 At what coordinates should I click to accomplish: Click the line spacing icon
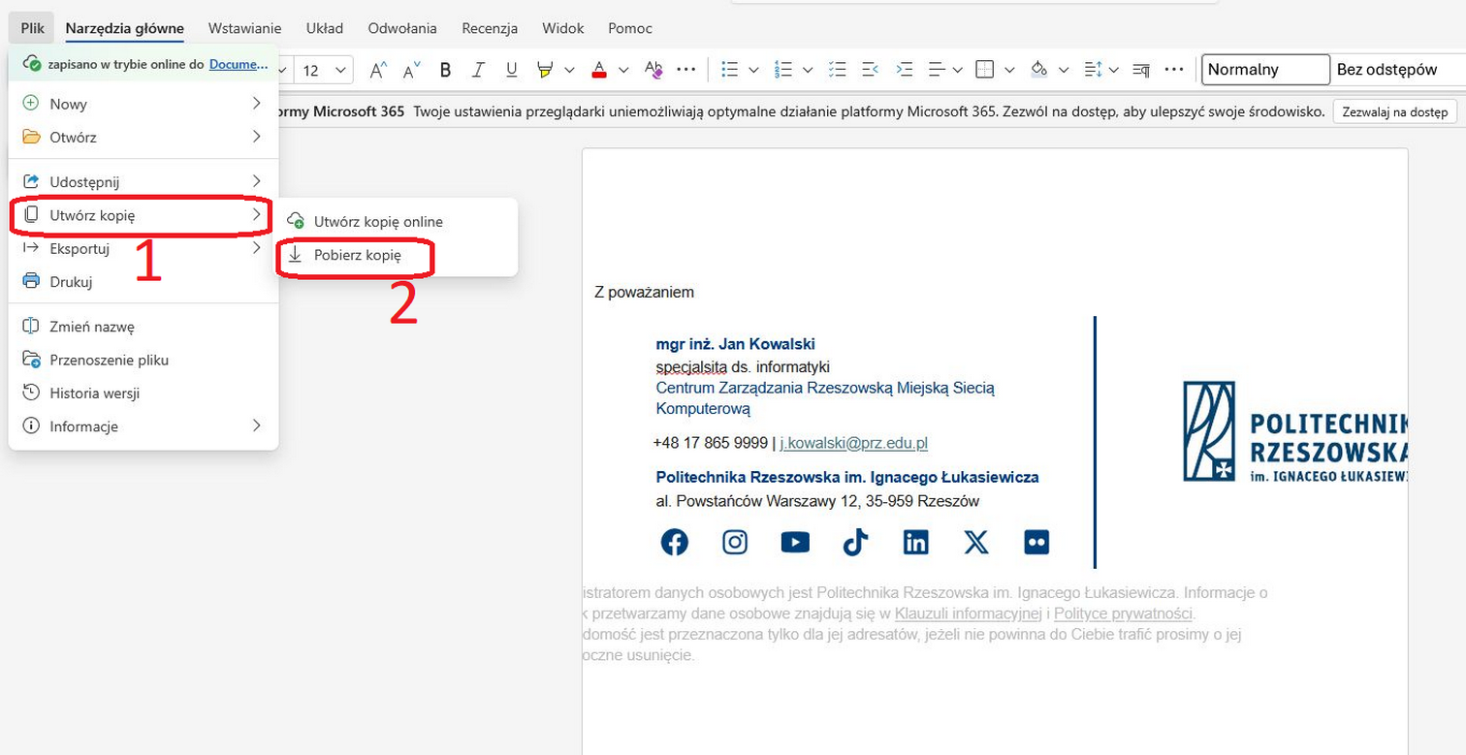[1094, 70]
